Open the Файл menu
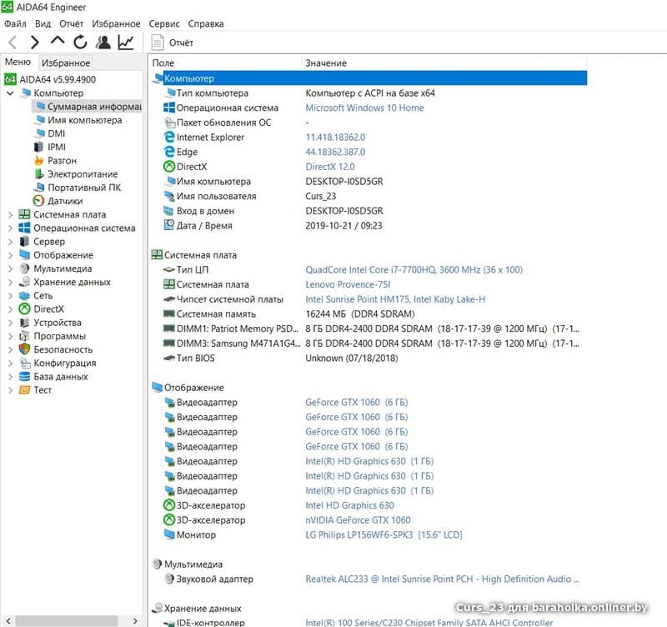This screenshot has width=667, height=627. click(15, 23)
